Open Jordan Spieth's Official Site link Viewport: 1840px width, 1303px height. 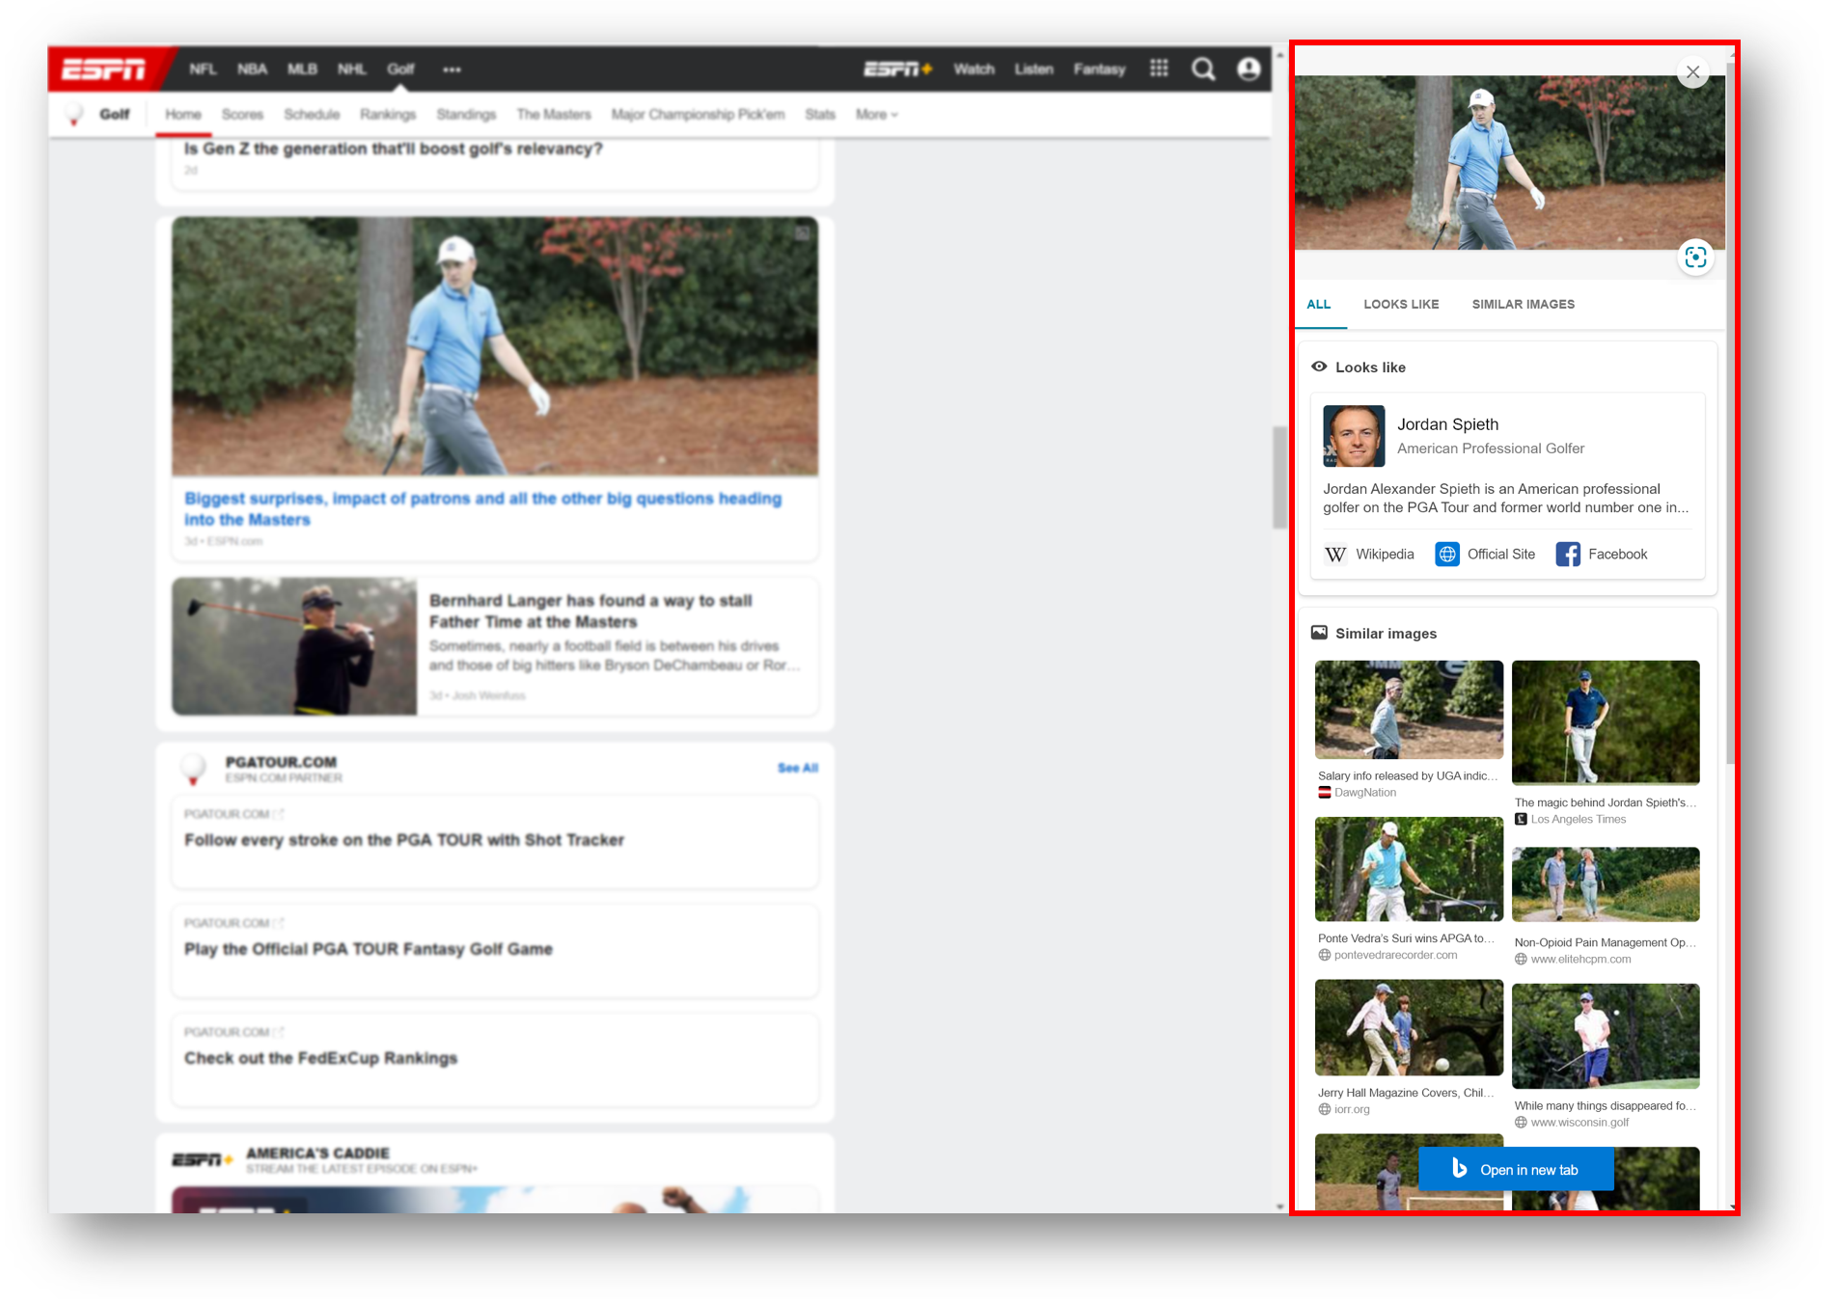pyautogui.click(x=1485, y=555)
